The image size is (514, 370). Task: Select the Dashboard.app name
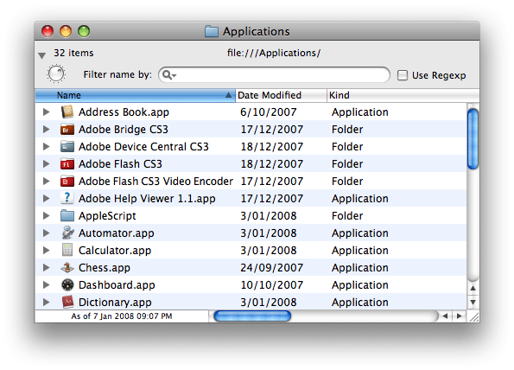click(117, 285)
